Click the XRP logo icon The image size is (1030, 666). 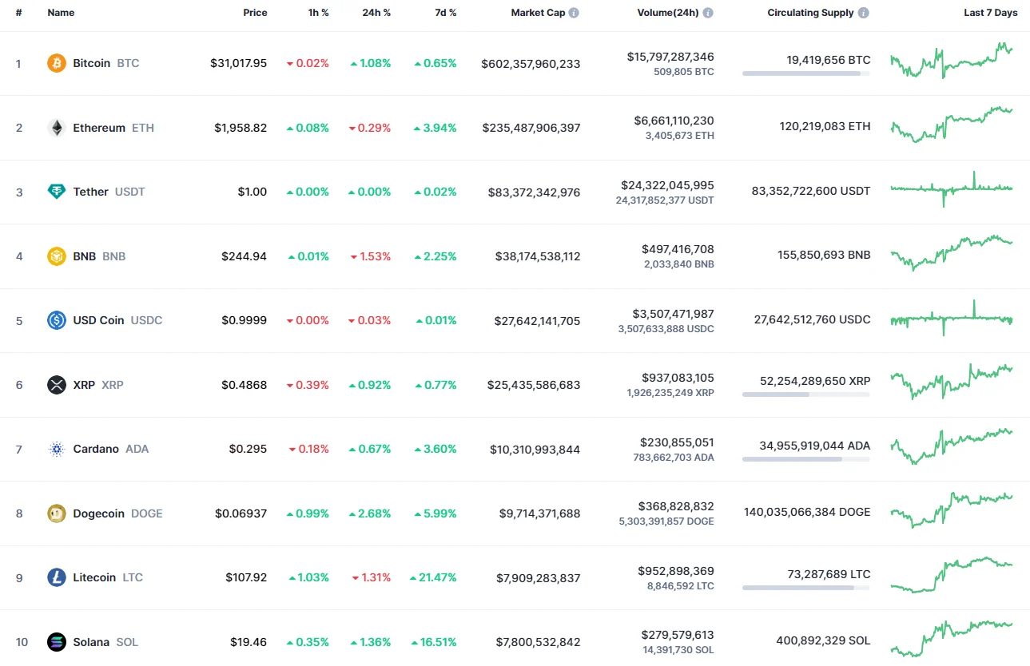pyautogui.click(x=56, y=385)
